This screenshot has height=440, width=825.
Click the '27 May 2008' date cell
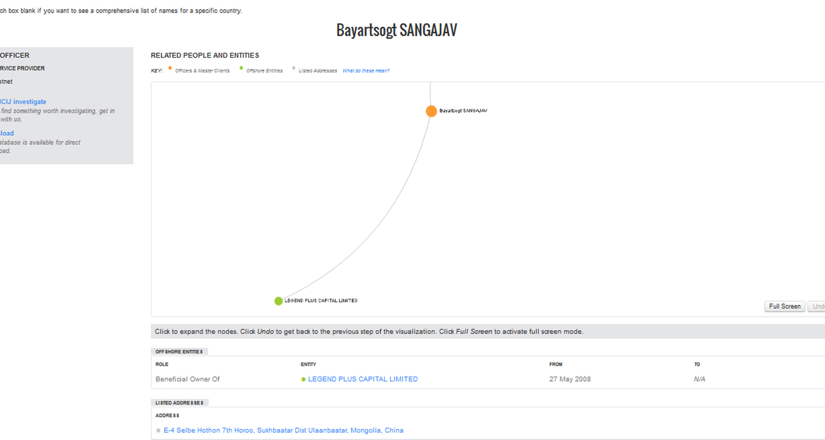point(570,380)
